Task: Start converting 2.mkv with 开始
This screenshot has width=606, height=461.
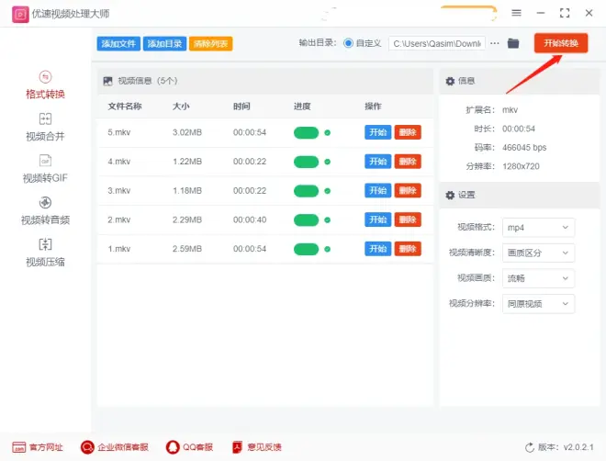Action: tap(378, 219)
